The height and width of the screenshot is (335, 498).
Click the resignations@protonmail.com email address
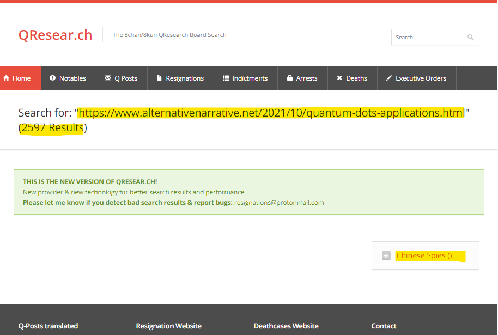point(279,203)
